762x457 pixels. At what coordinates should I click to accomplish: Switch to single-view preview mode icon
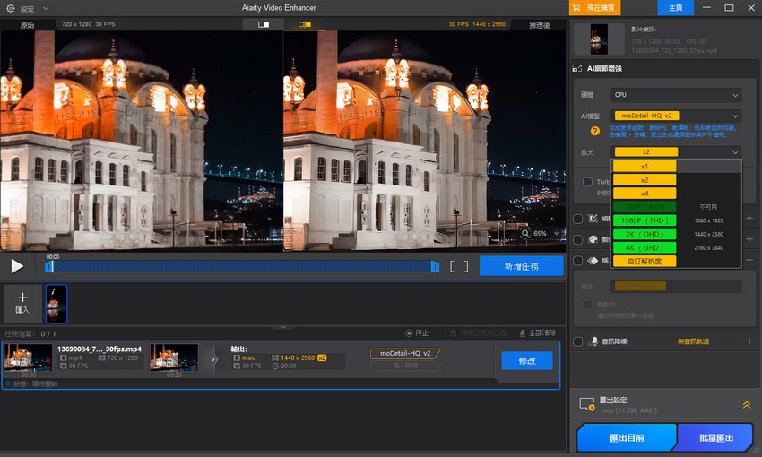click(x=264, y=24)
